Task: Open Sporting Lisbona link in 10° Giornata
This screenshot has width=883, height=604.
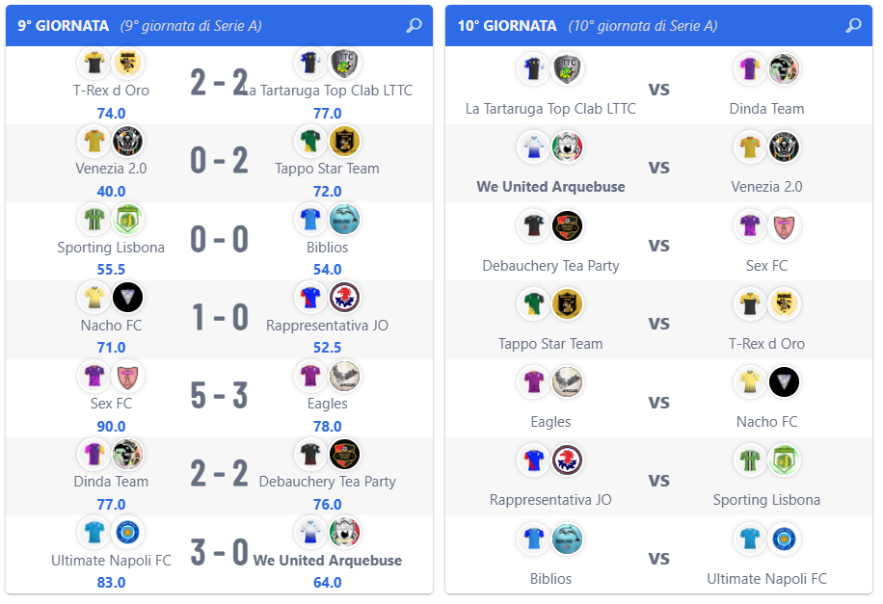Action: pyautogui.click(x=766, y=500)
